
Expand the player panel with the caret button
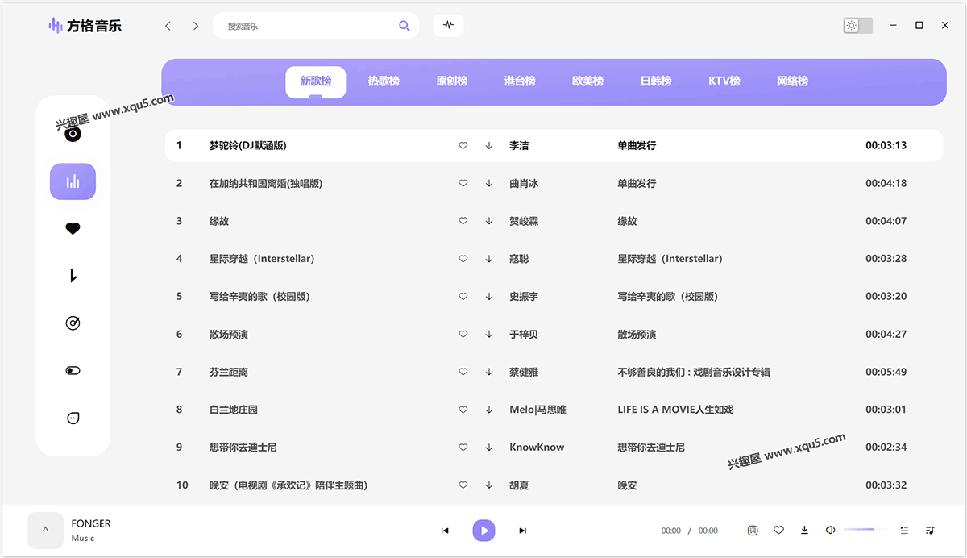click(x=45, y=531)
